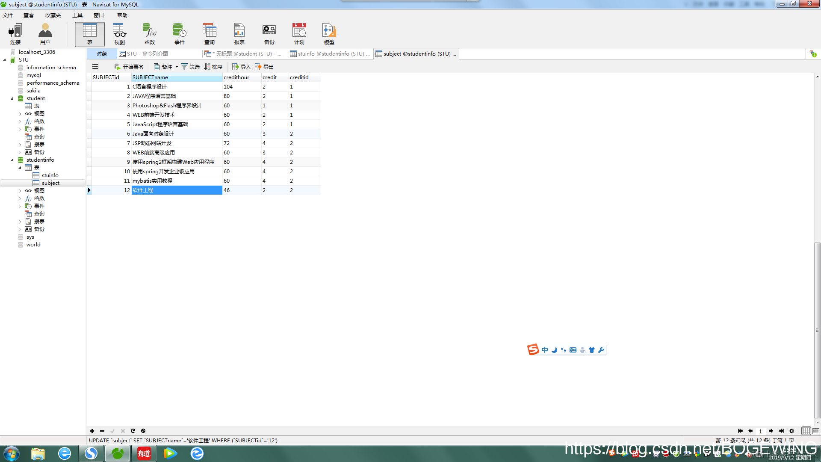Viewport: 821px width, 462px height.
Task: Open the 备注 dropdown arrow
Action: 177,67
